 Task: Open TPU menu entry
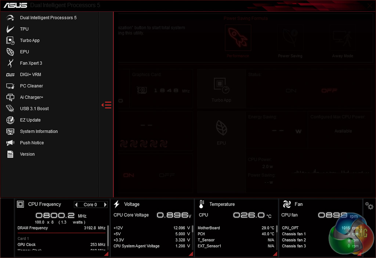tap(24, 29)
